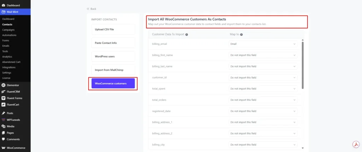The width and height of the screenshot is (362, 152).
Task: Select WooCommerce customers import option
Action: point(113,83)
